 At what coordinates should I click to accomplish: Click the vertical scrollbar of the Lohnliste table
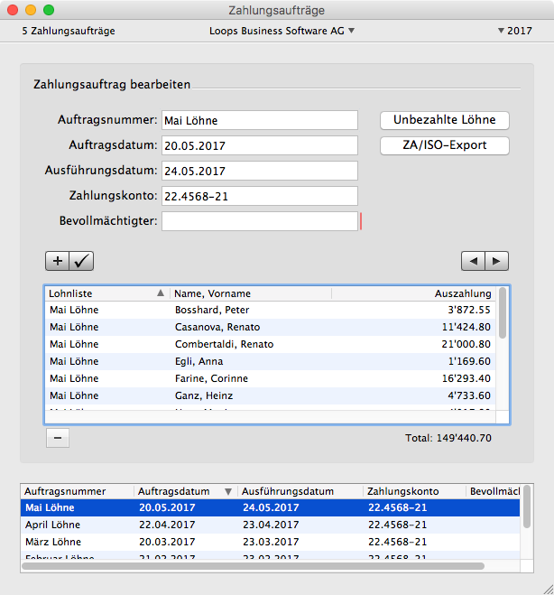click(x=503, y=313)
